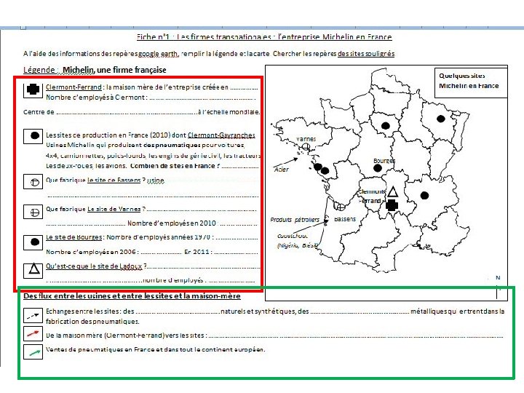Screen dimensions: 524x393
Task: Click 'De la maison mère (Clermont-Ferrand) vers les sites' text
Action: pyautogui.click(x=125, y=336)
